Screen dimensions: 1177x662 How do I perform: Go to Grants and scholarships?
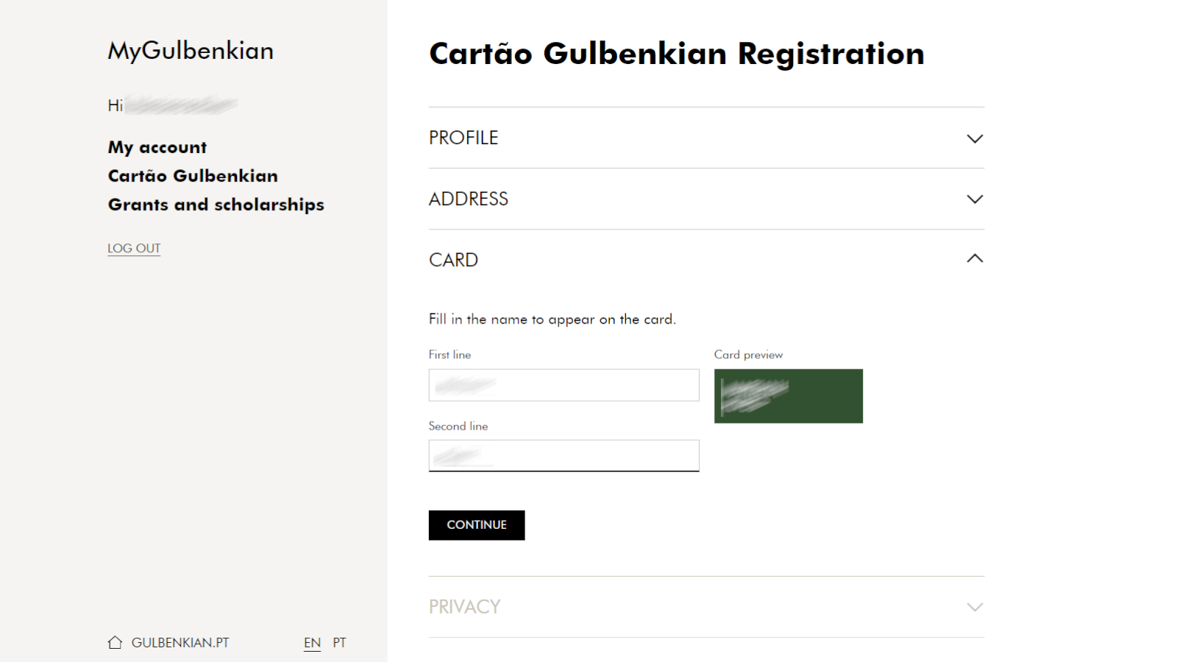216,204
